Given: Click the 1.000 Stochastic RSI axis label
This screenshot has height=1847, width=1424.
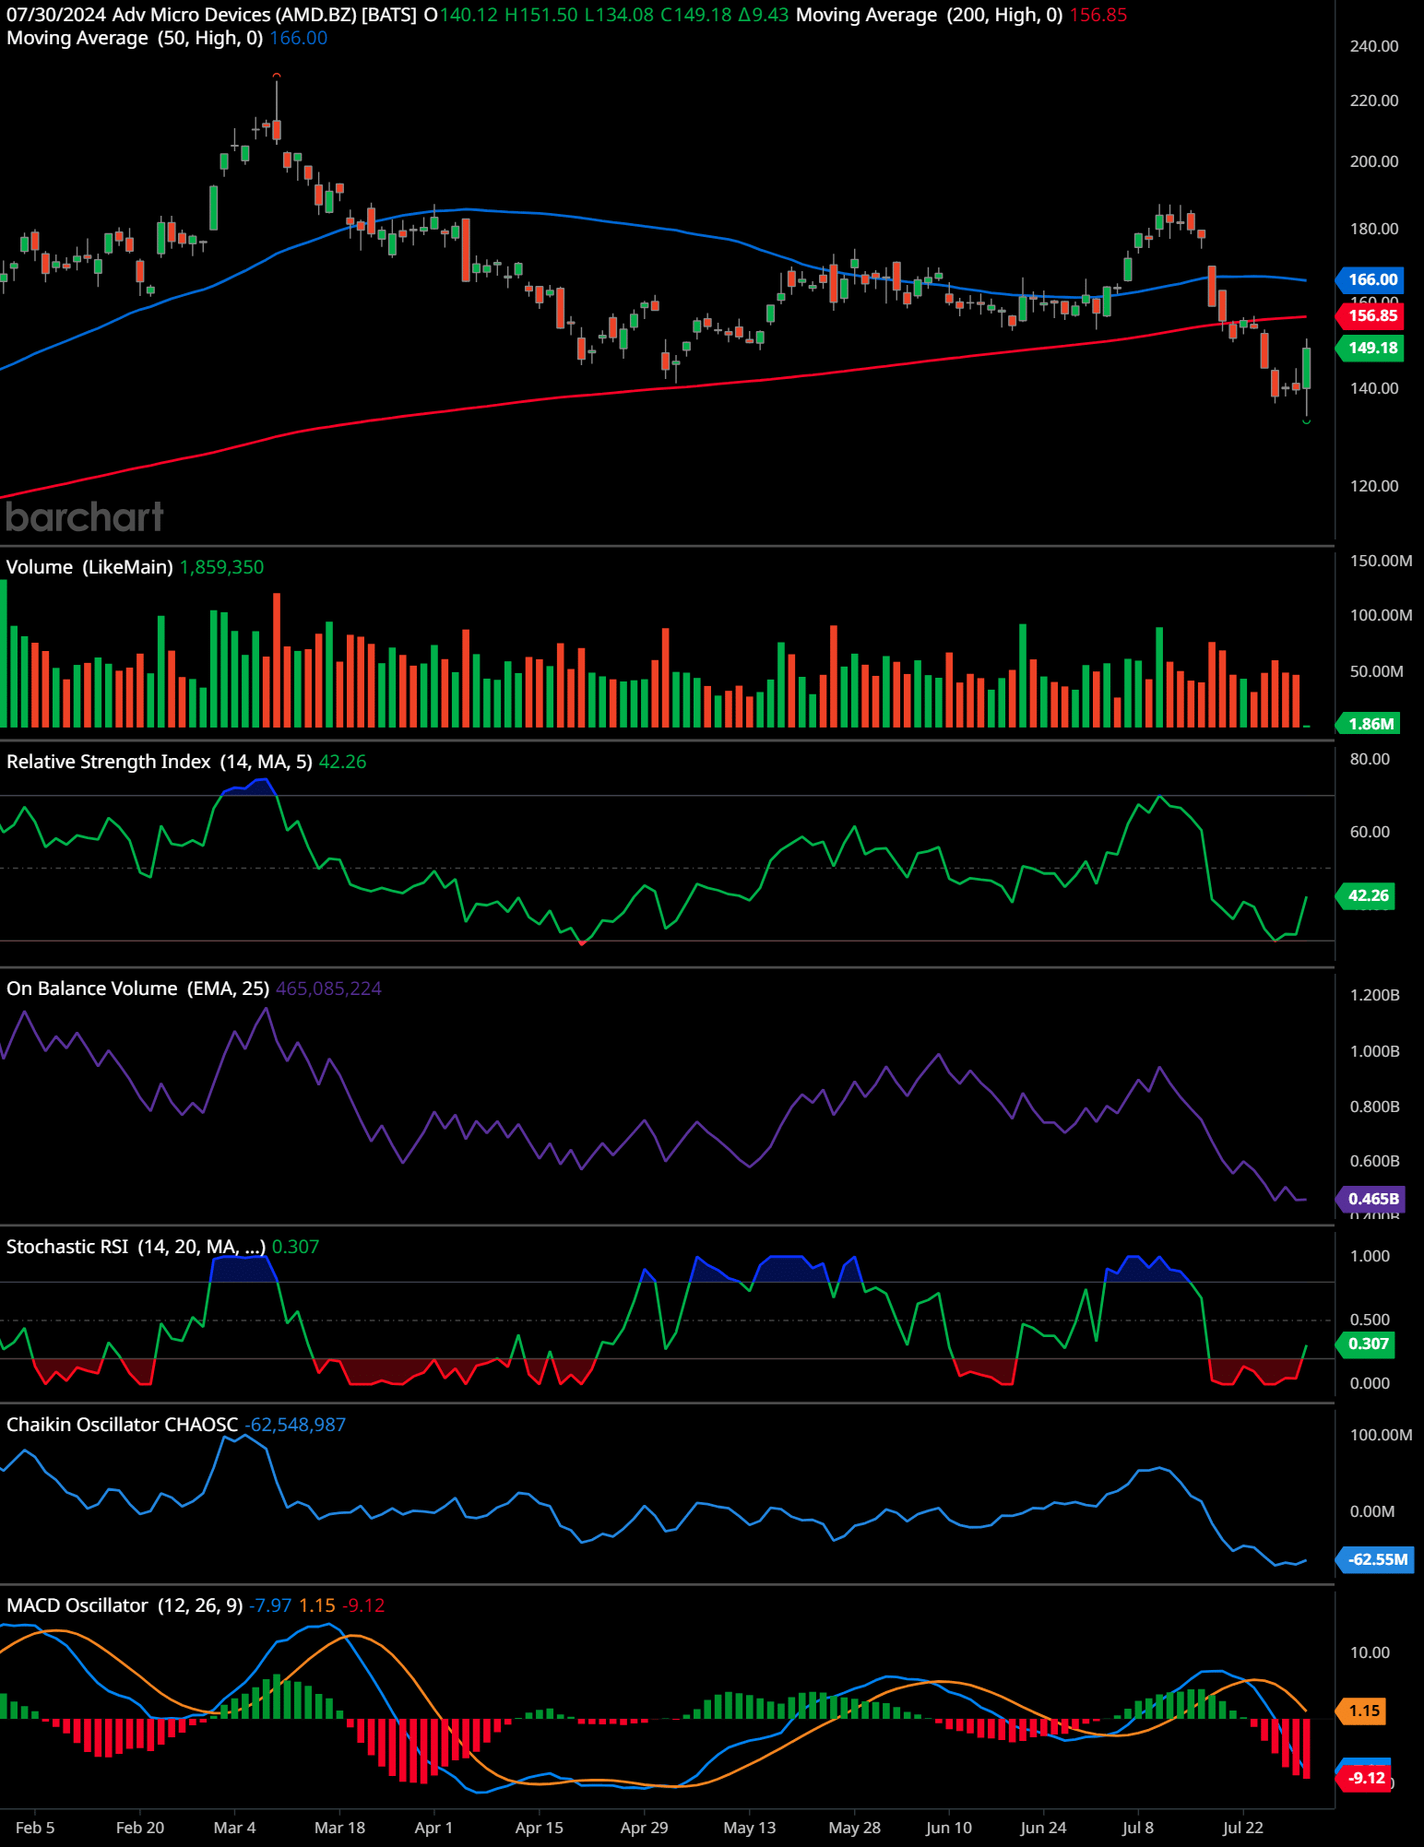Looking at the screenshot, I should click(x=1370, y=1256).
